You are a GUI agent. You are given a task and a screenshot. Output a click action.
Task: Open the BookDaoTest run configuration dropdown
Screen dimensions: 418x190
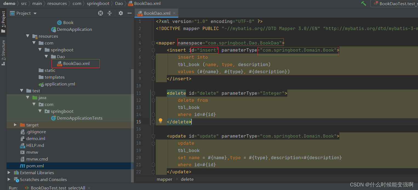pyautogui.click(x=394, y=4)
